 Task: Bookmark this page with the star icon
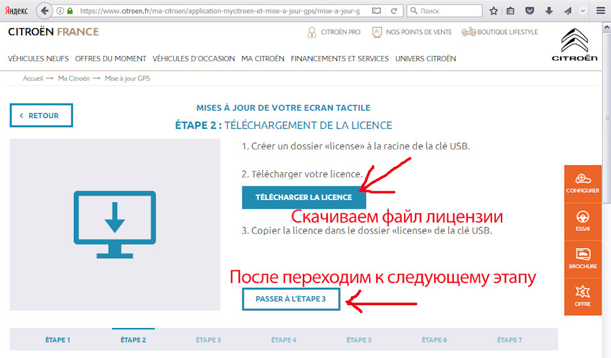tap(494, 11)
